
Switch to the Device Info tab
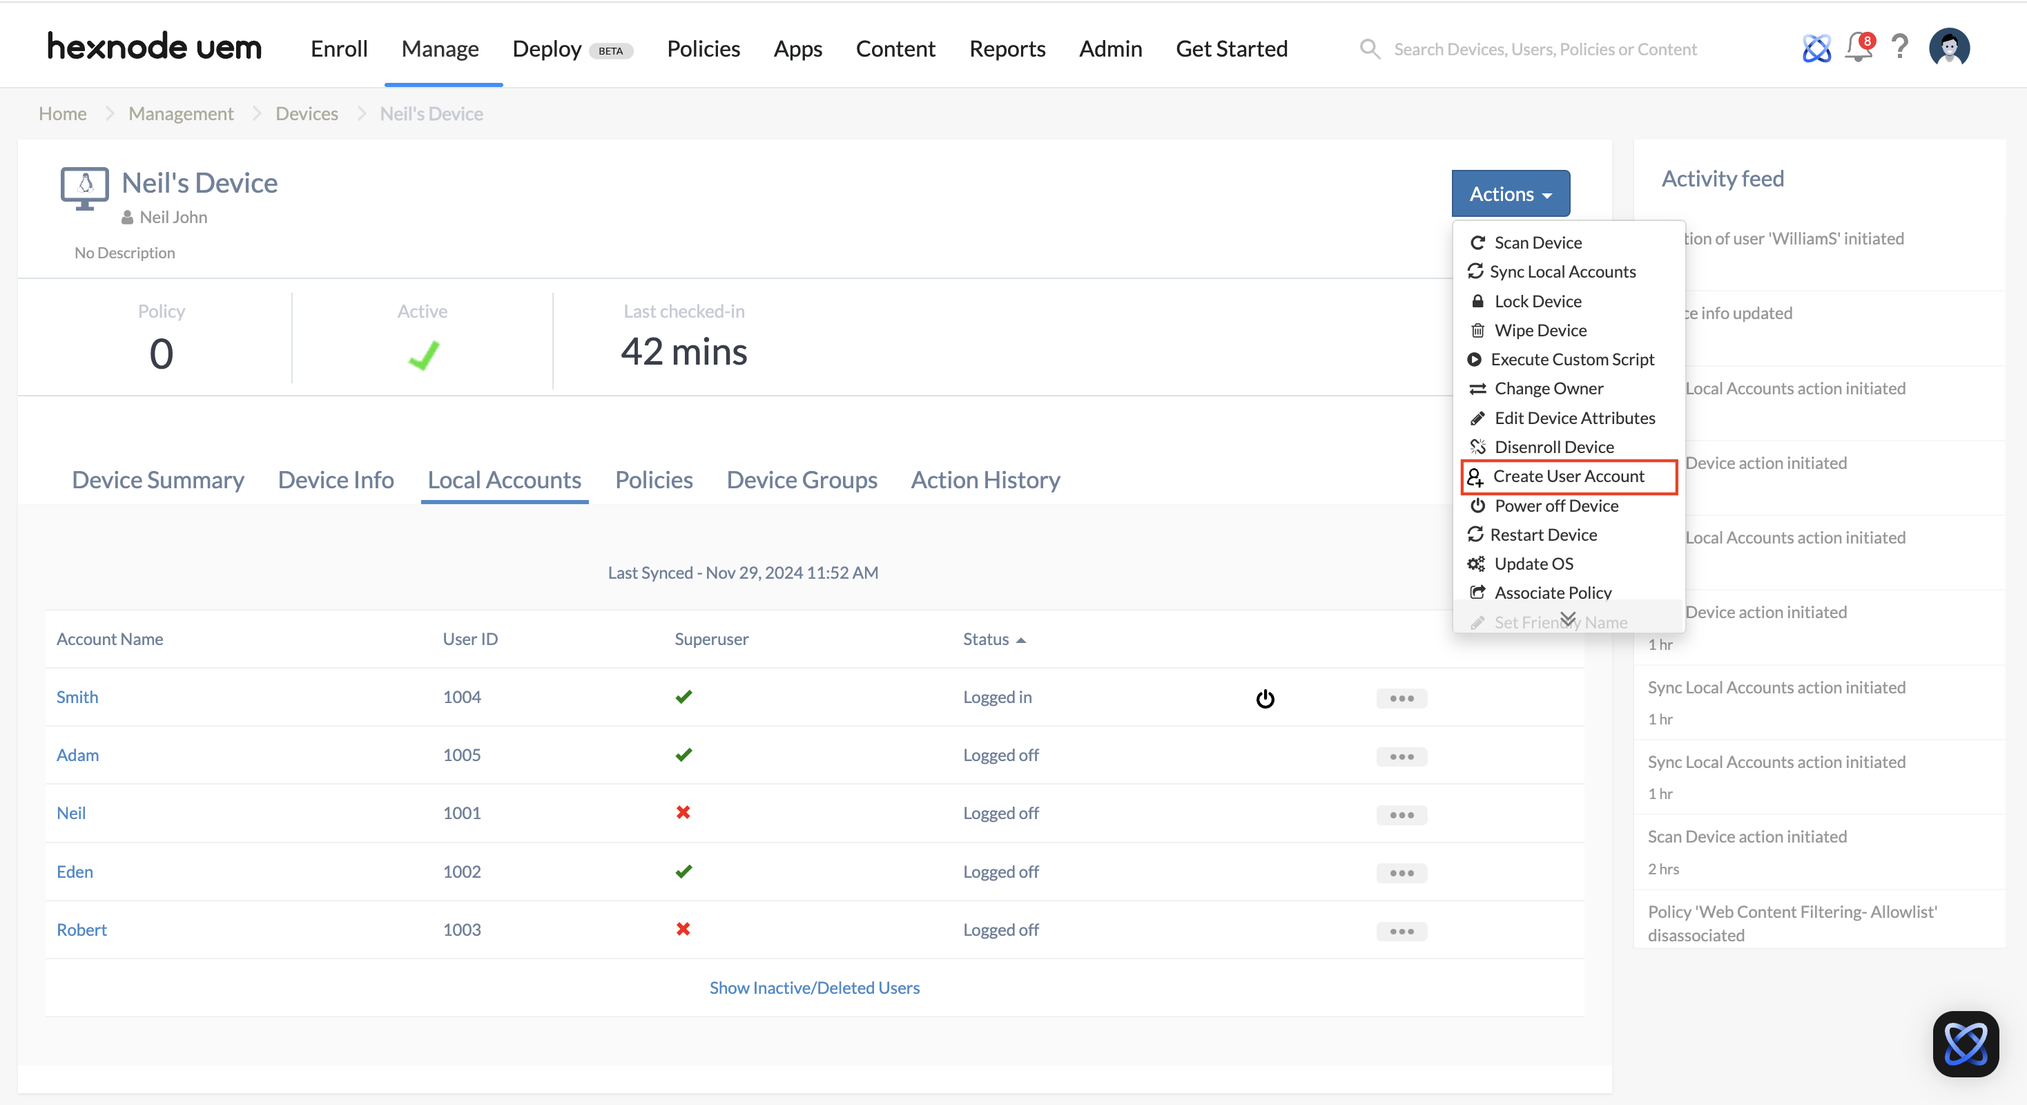[336, 479]
